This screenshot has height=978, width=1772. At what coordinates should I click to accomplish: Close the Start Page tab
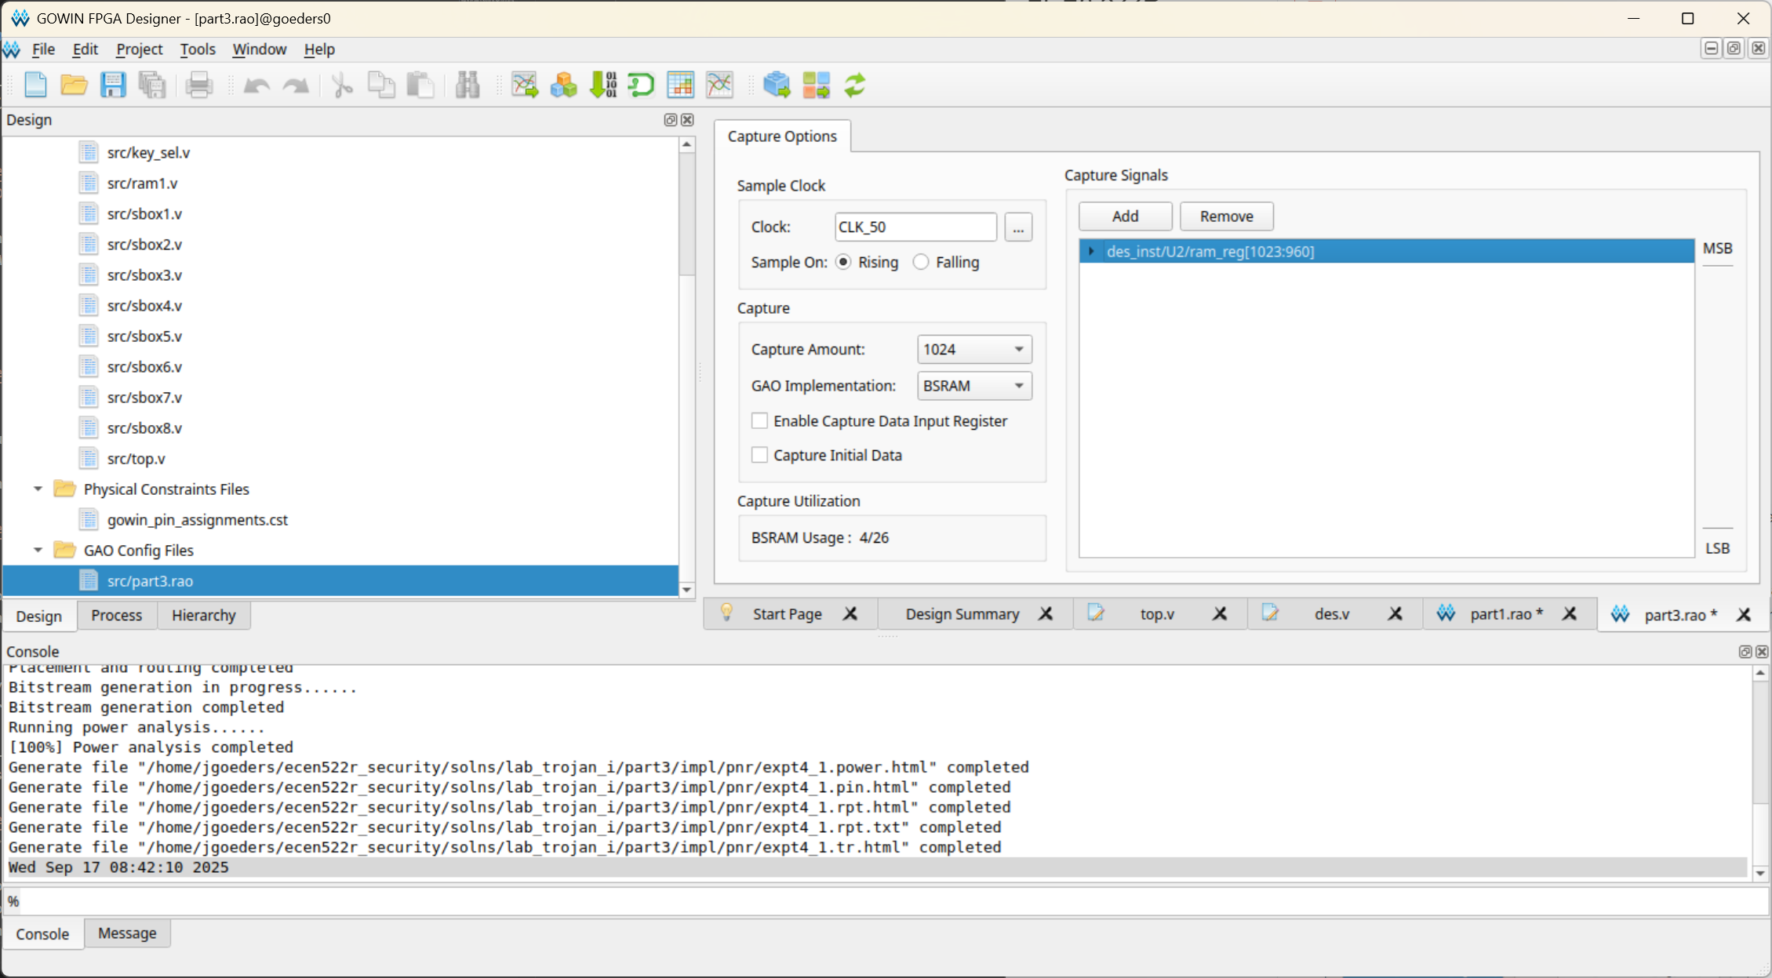click(x=850, y=614)
